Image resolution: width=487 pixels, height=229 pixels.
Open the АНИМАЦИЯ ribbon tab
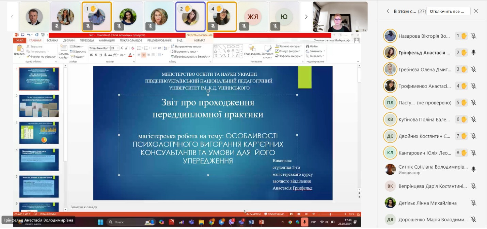107,40
